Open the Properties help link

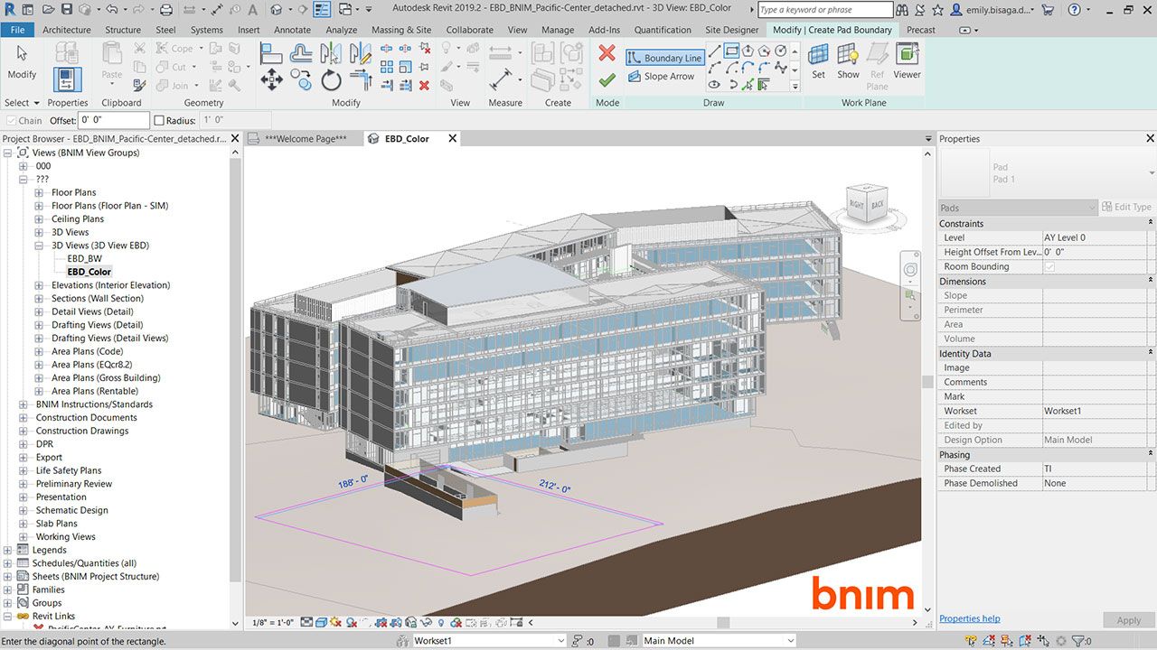969,618
